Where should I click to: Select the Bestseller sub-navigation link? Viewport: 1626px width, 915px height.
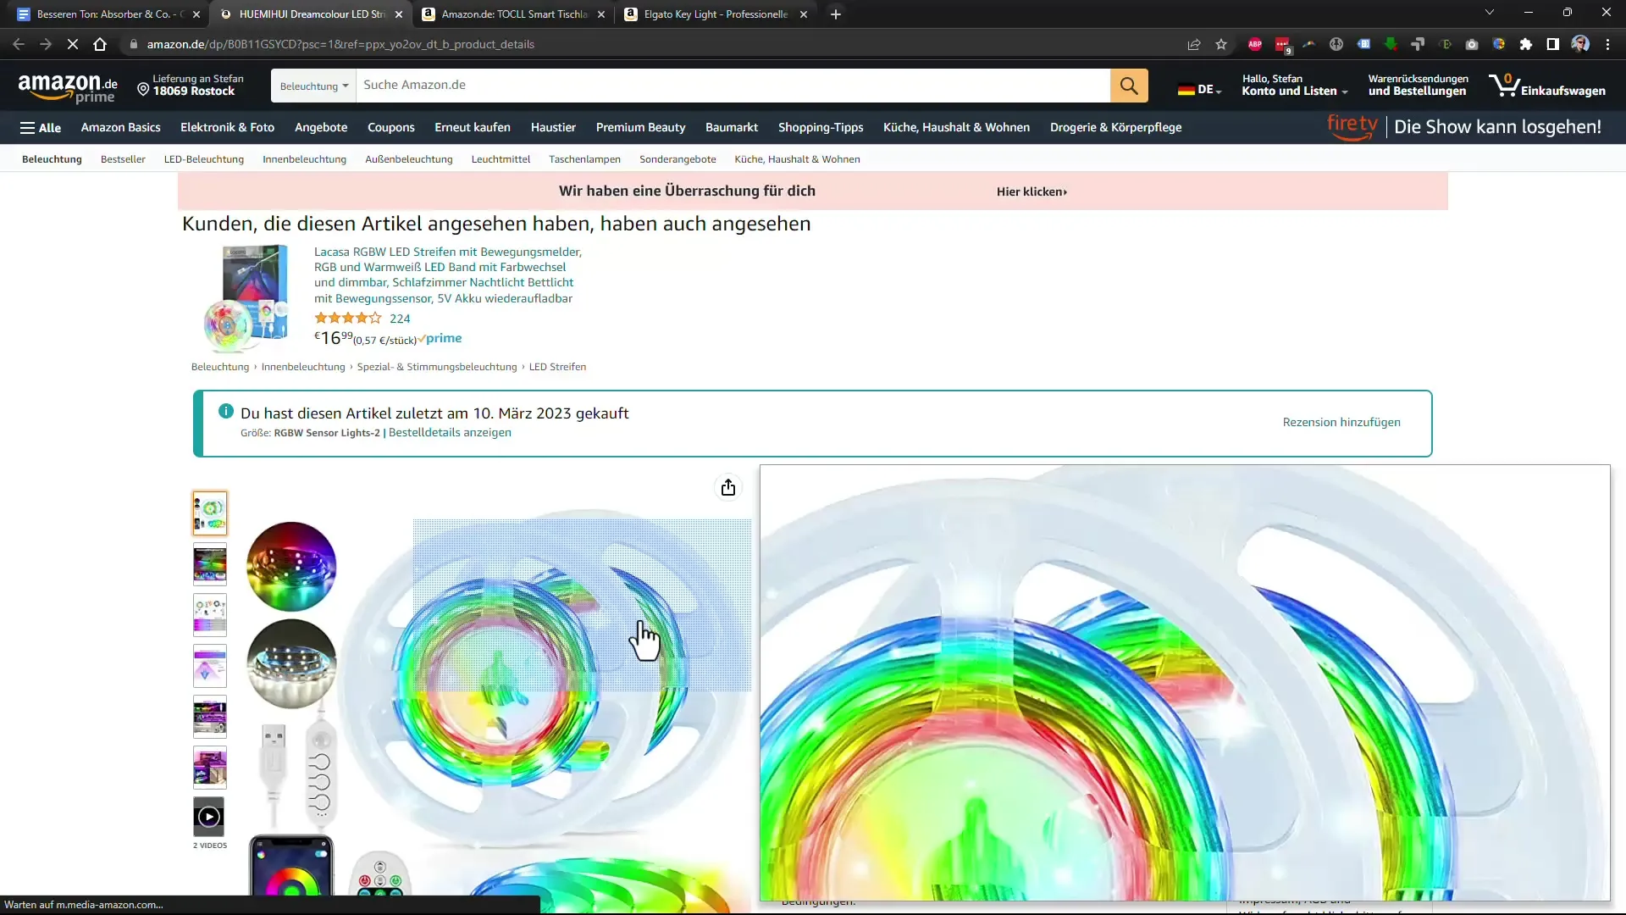pos(123,159)
